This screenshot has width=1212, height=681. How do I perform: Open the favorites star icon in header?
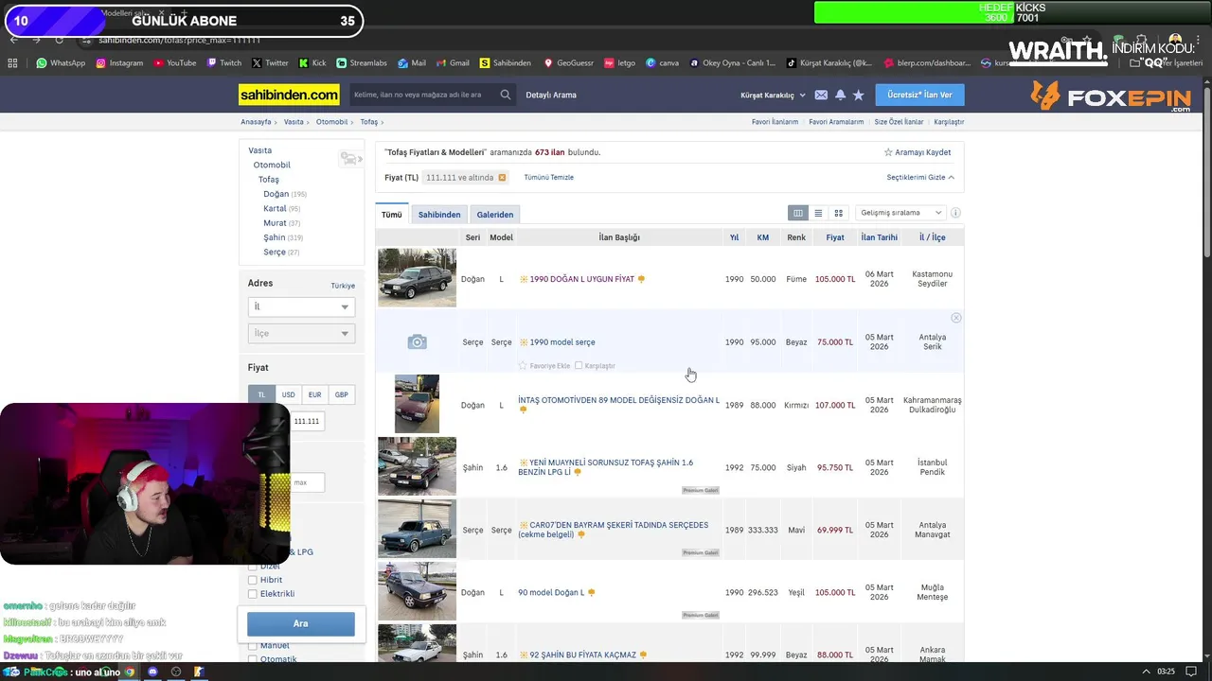[858, 95]
